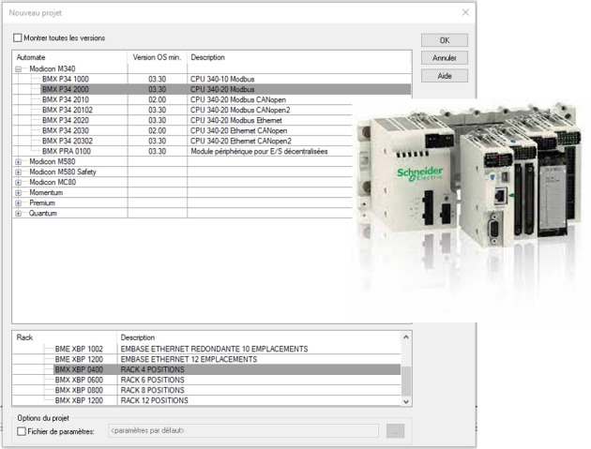Choose rack BME XBP 1002
This screenshot has height=449, width=591.
(x=79, y=349)
